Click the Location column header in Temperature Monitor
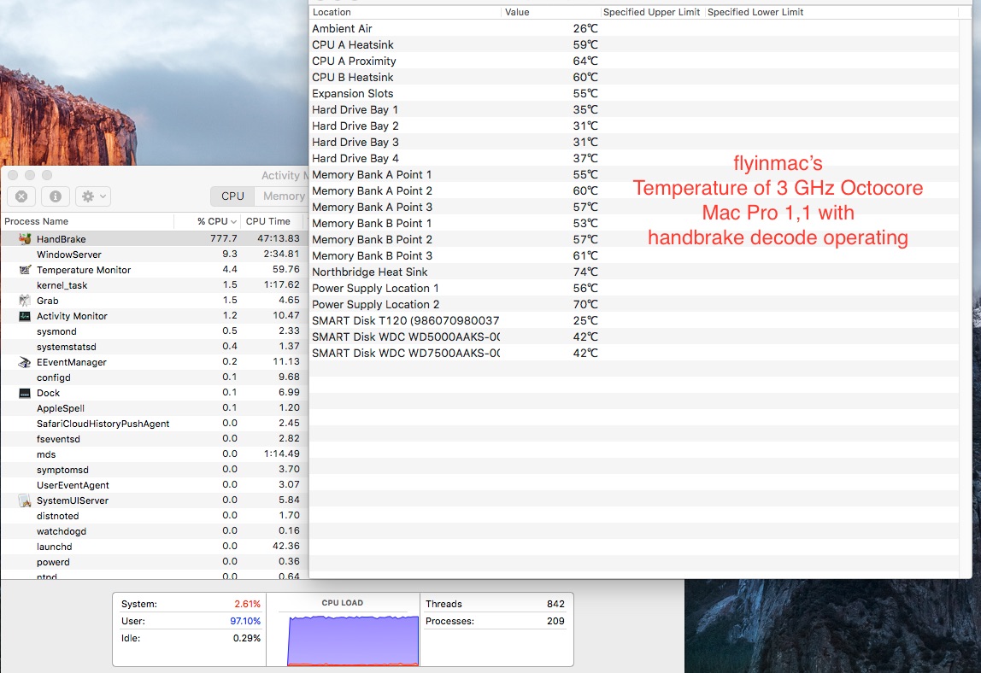The image size is (981, 673). [x=405, y=12]
